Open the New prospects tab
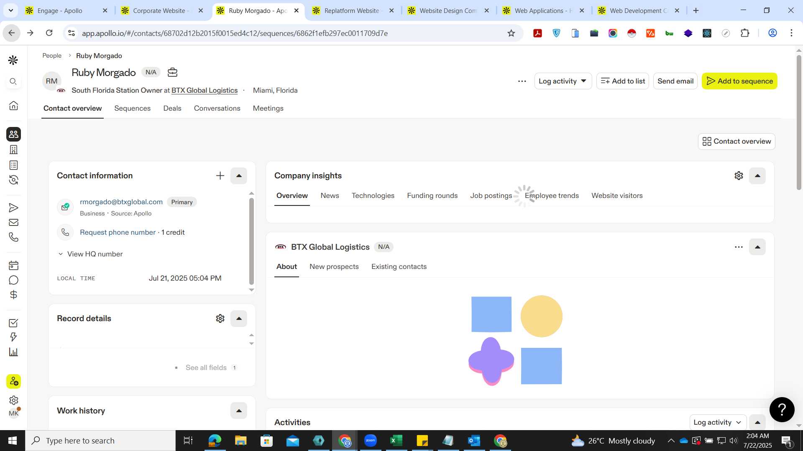The height and width of the screenshot is (451, 803). click(x=334, y=266)
